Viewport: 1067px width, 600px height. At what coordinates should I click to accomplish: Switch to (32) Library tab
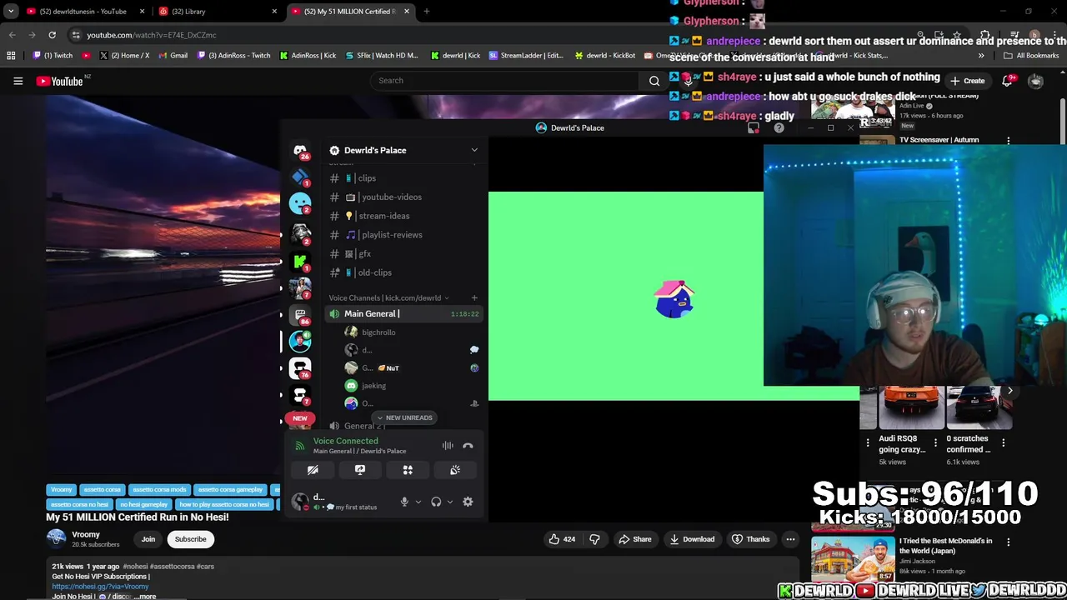click(217, 12)
